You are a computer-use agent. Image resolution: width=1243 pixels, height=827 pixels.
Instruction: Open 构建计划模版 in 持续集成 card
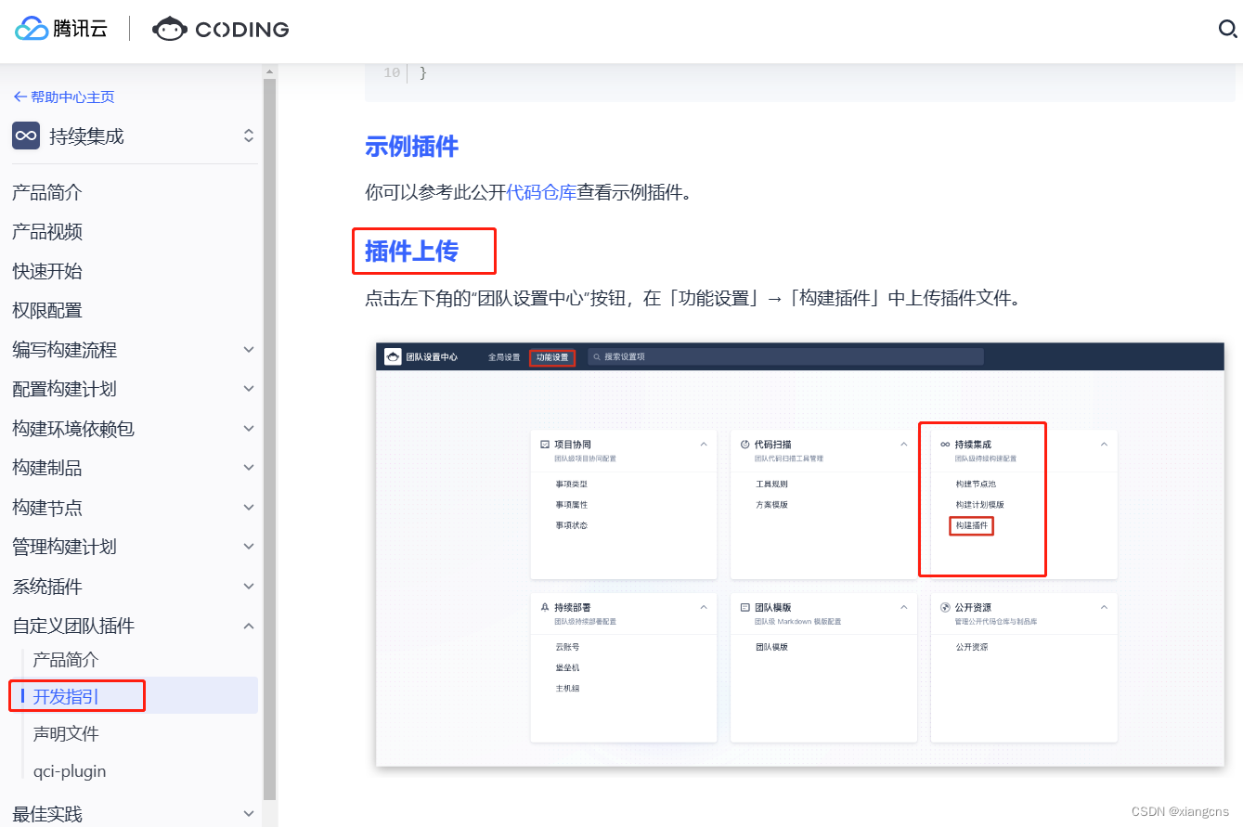[979, 505]
